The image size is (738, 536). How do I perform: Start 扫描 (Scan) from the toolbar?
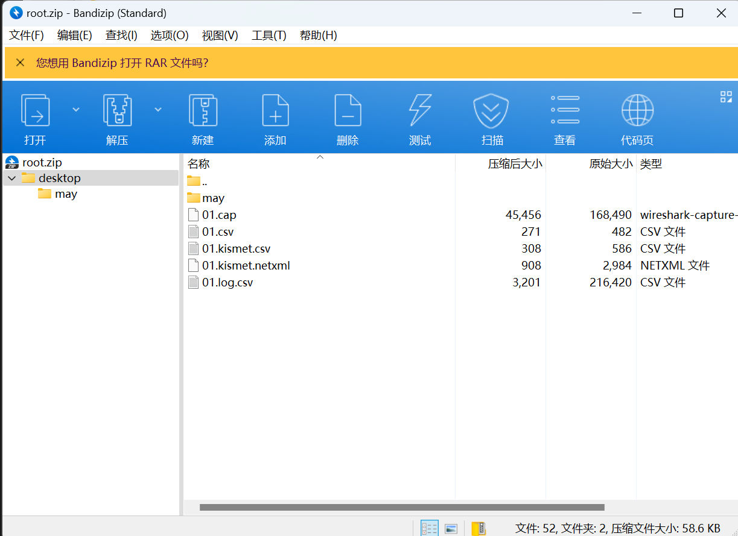[491, 110]
